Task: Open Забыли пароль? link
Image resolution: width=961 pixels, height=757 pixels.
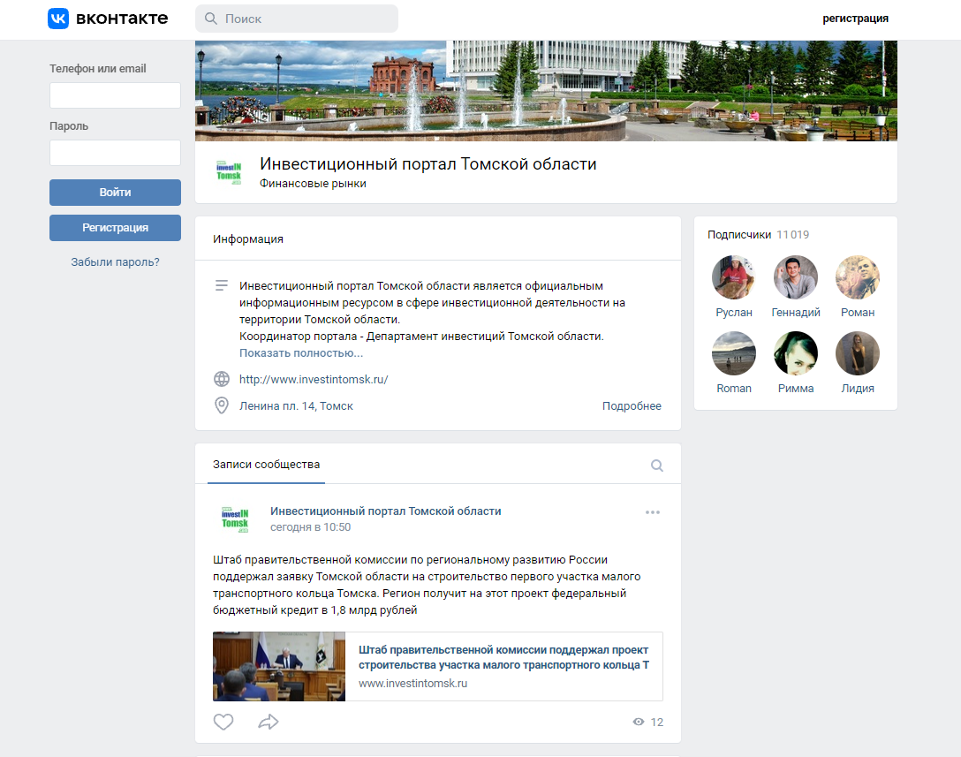Action: (x=115, y=261)
